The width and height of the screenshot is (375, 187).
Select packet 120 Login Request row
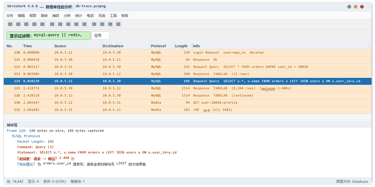click(x=187, y=53)
